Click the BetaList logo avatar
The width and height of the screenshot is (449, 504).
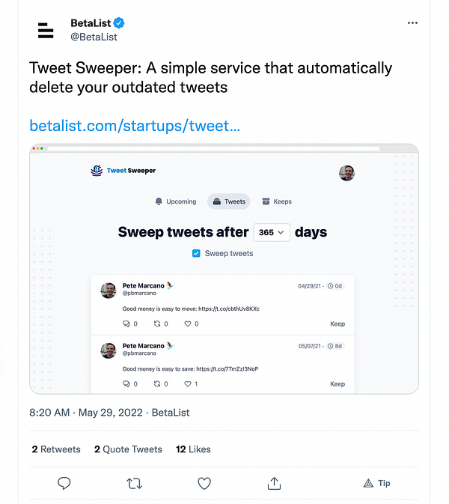coord(46,30)
